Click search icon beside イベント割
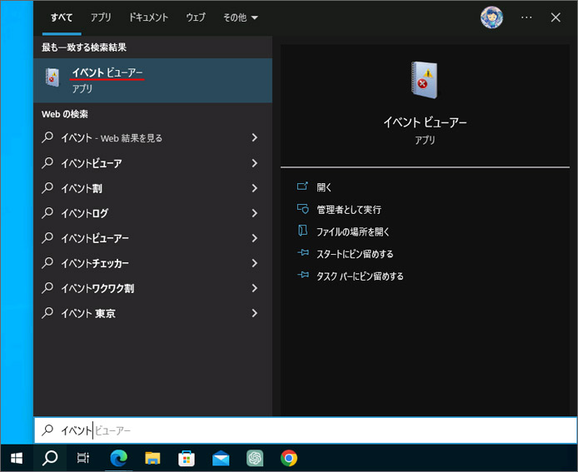The height and width of the screenshot is (472, 578). [47, 188]
